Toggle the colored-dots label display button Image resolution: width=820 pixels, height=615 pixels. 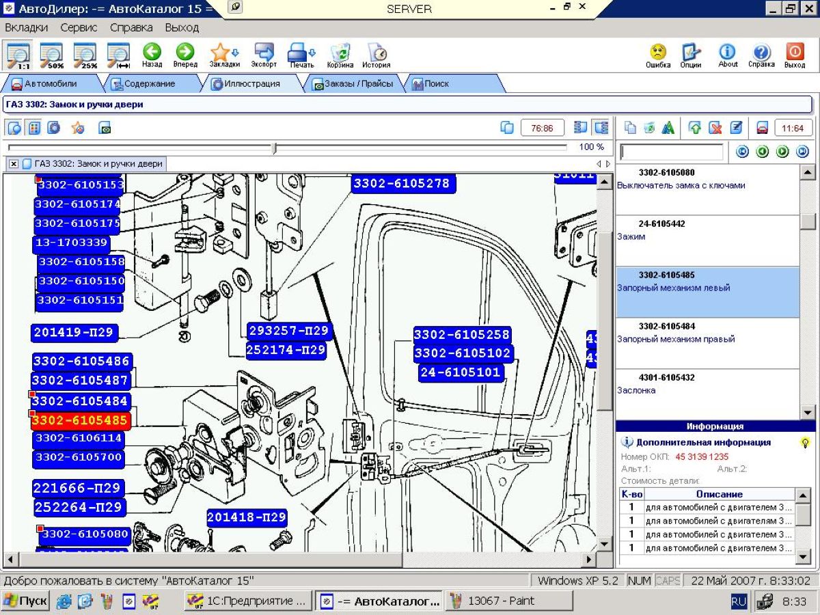[33, 128]
